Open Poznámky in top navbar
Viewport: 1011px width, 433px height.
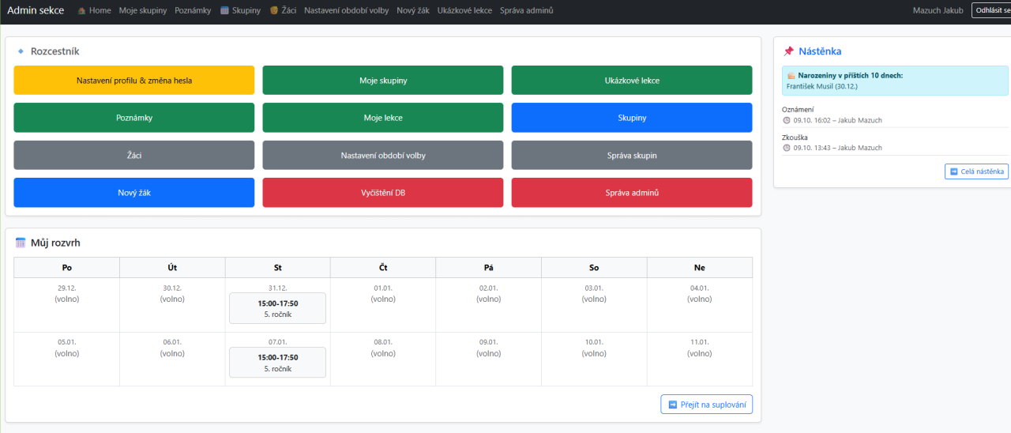tap(194, 11)
